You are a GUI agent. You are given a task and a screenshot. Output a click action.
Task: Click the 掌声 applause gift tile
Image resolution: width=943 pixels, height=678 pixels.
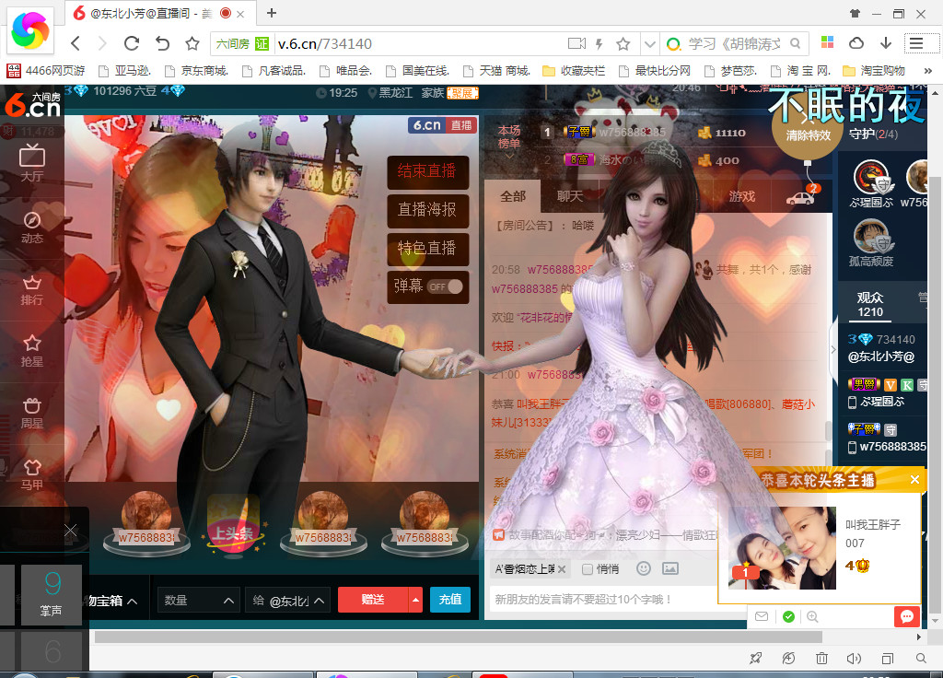point(52,594)
